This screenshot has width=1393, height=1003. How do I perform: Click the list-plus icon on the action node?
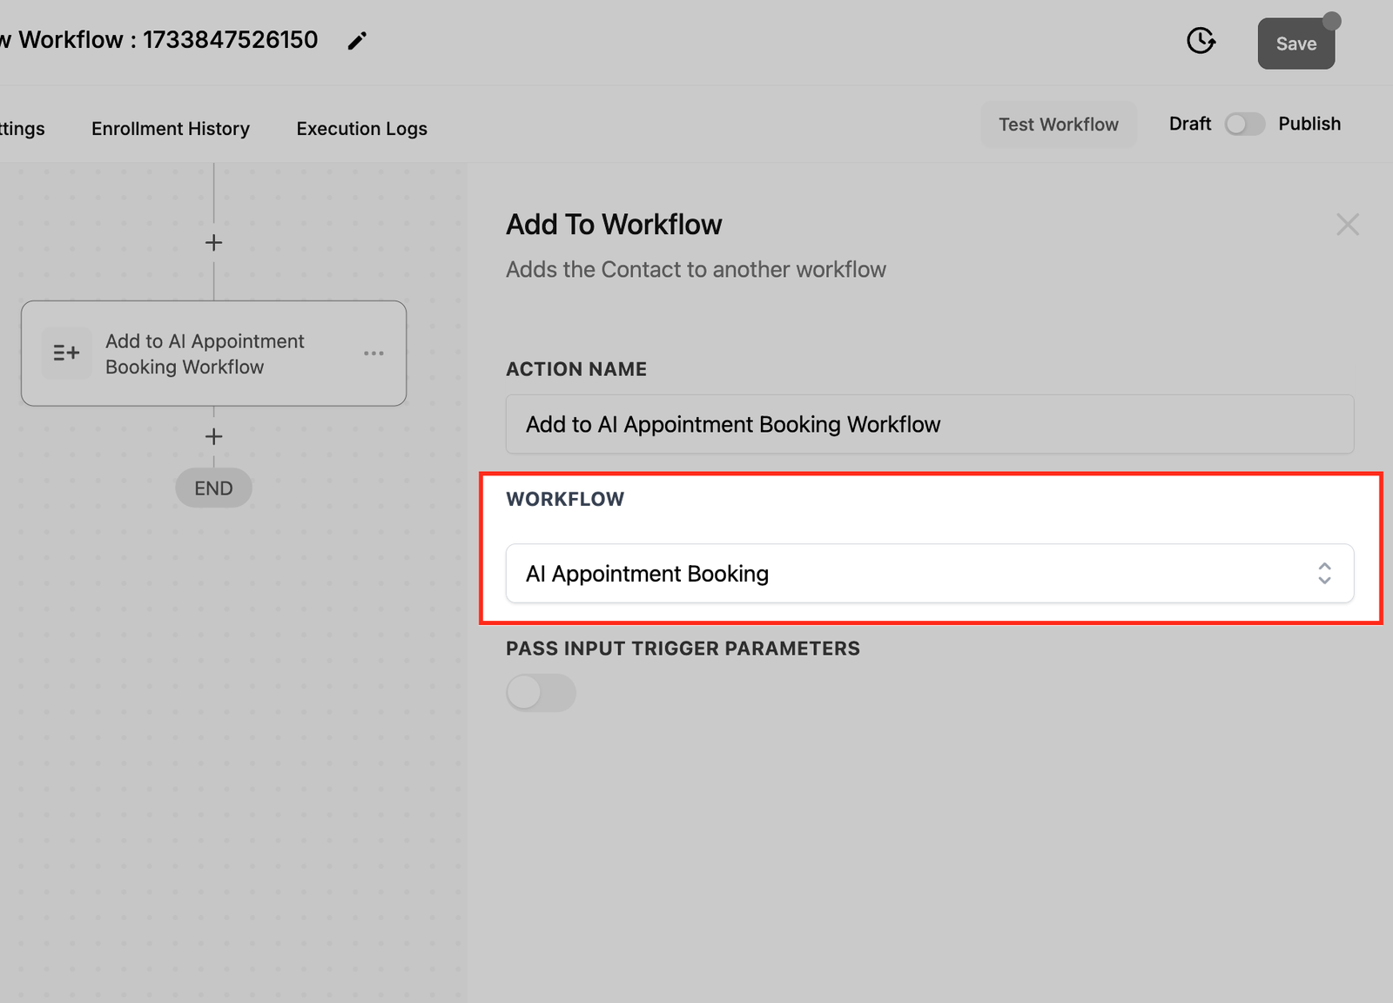(x=66, y=353)
